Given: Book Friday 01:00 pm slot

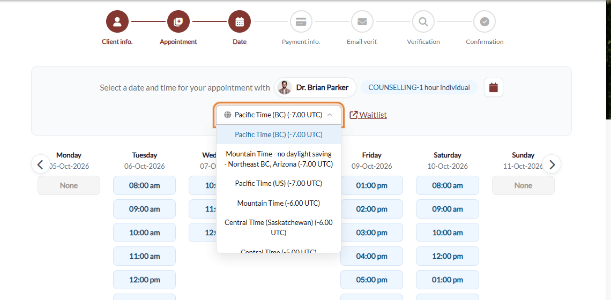Looking at the screenshot, I should 372,185.
